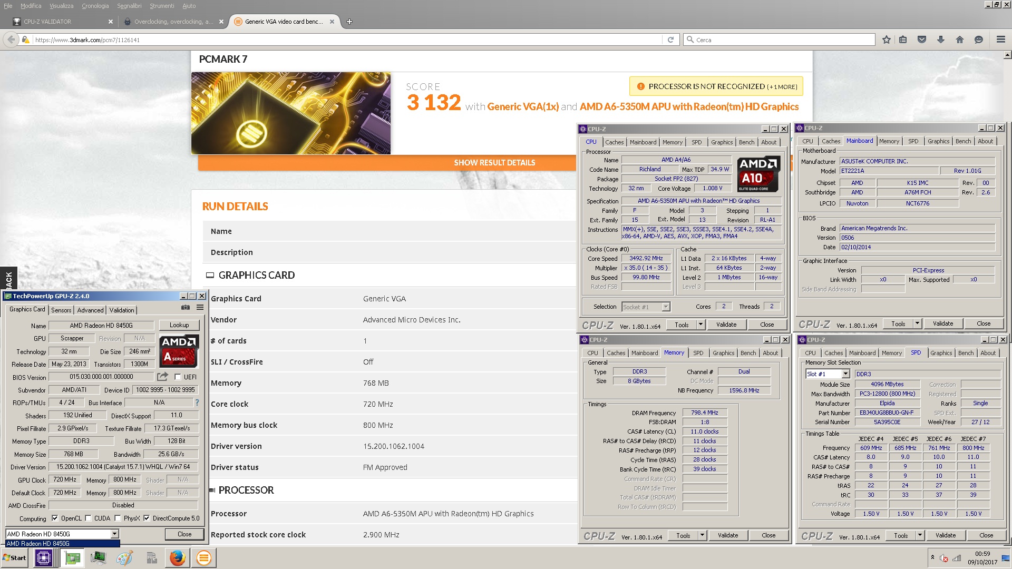Check the tray network signal icon

pos(957,558)
